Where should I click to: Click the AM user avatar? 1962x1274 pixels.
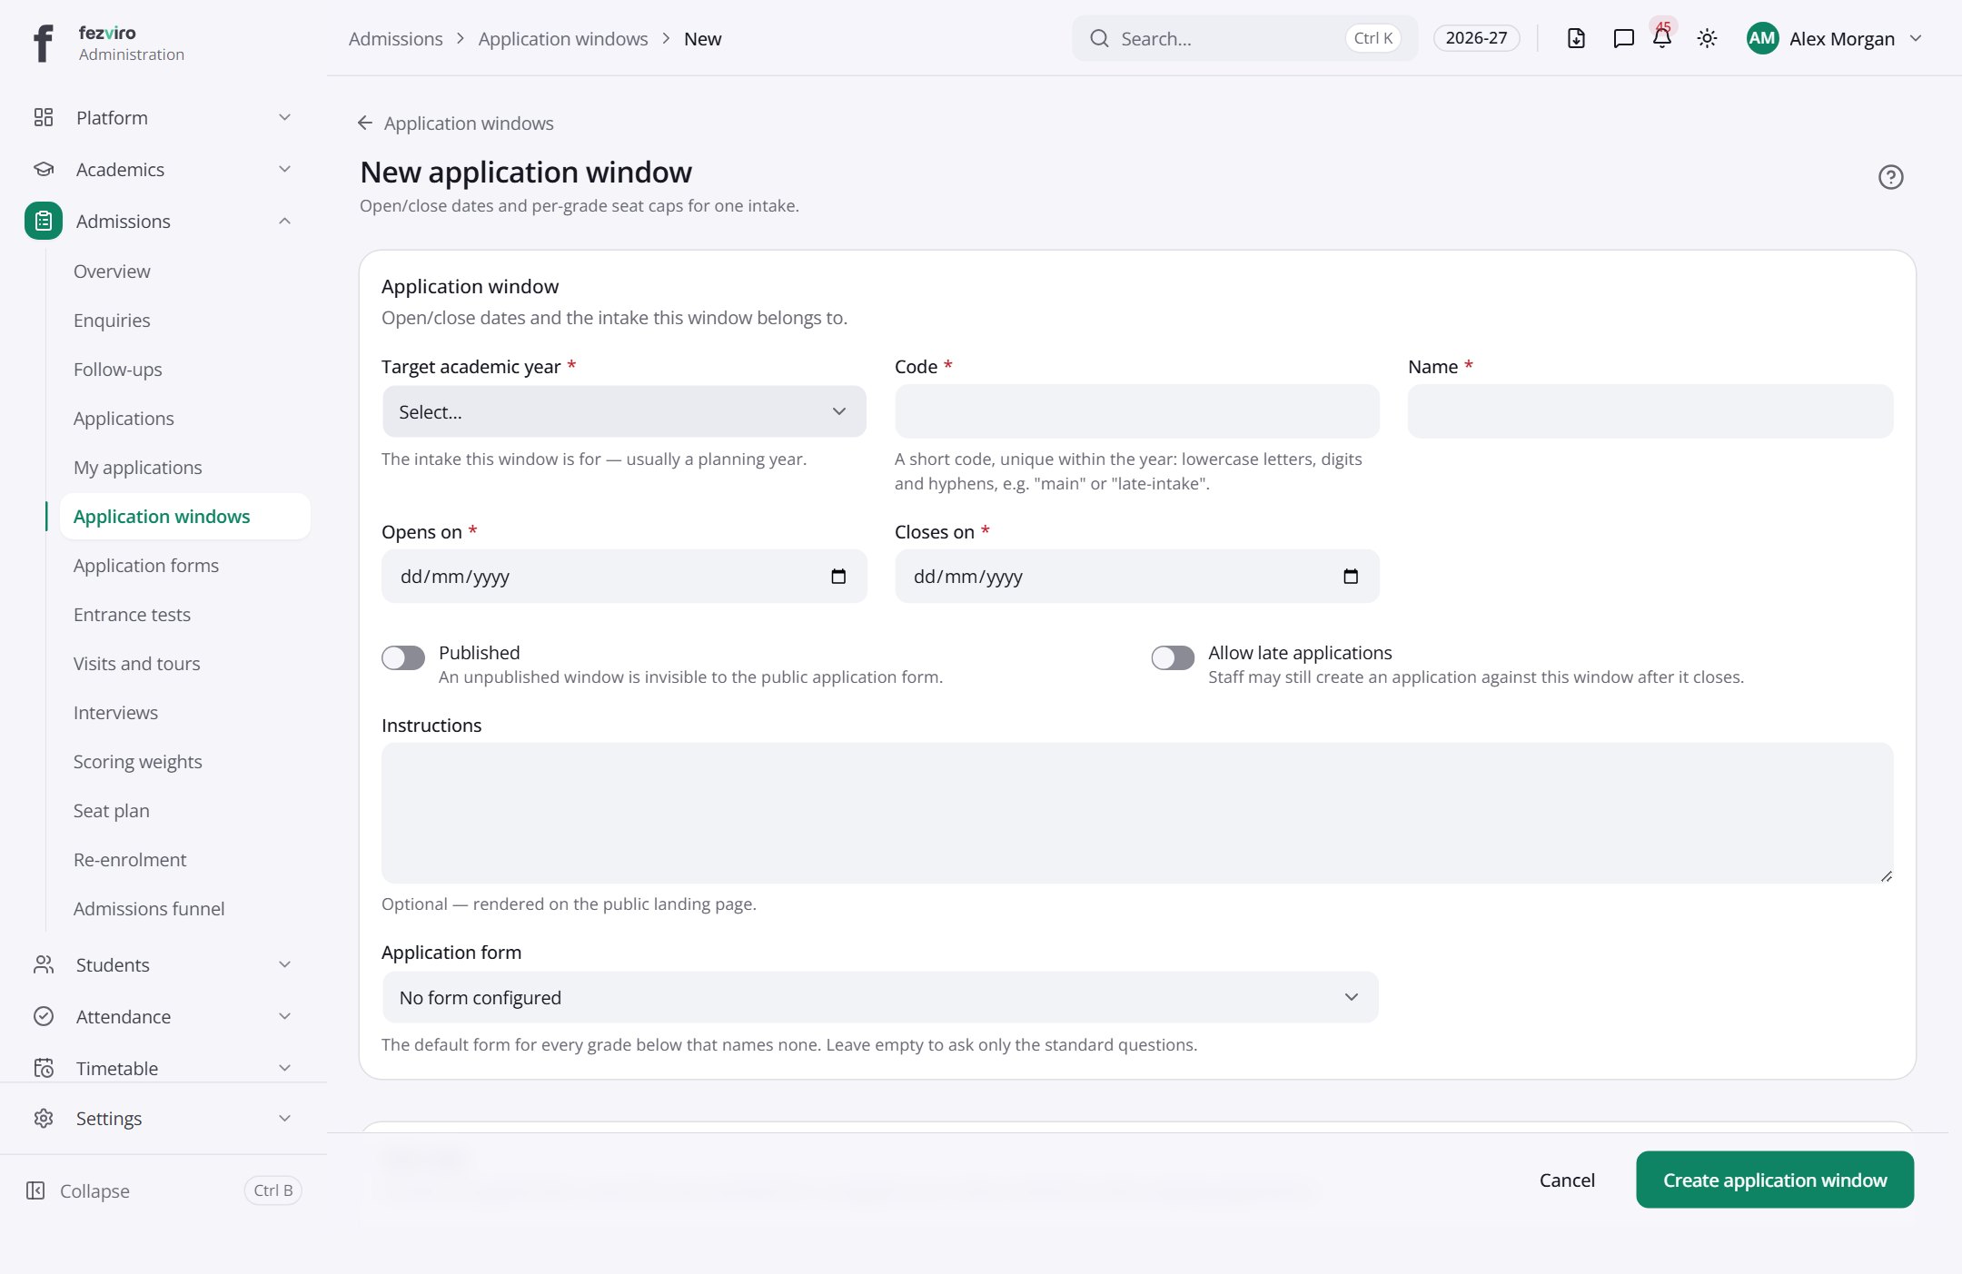point(1762,38)
